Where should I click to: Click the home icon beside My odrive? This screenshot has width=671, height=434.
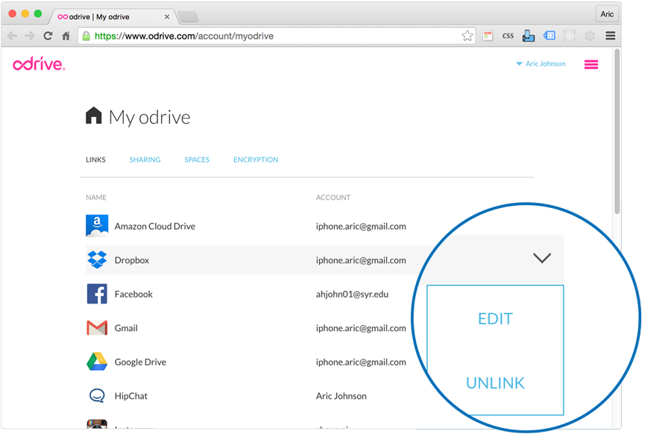94,116
